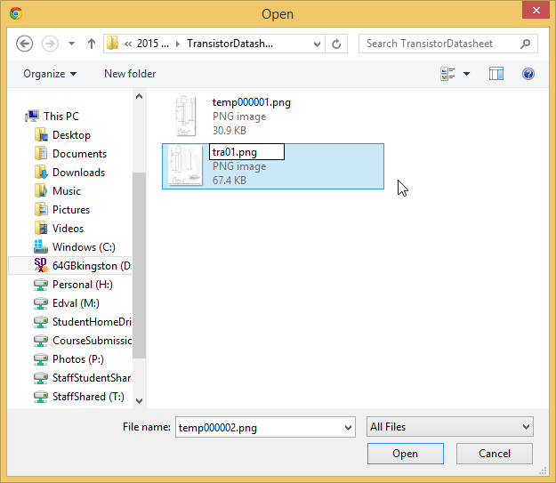Click inside the Search TransistorDatasheet field
Viewport: 556px width, 483px height.
click(x=440, y=44)
